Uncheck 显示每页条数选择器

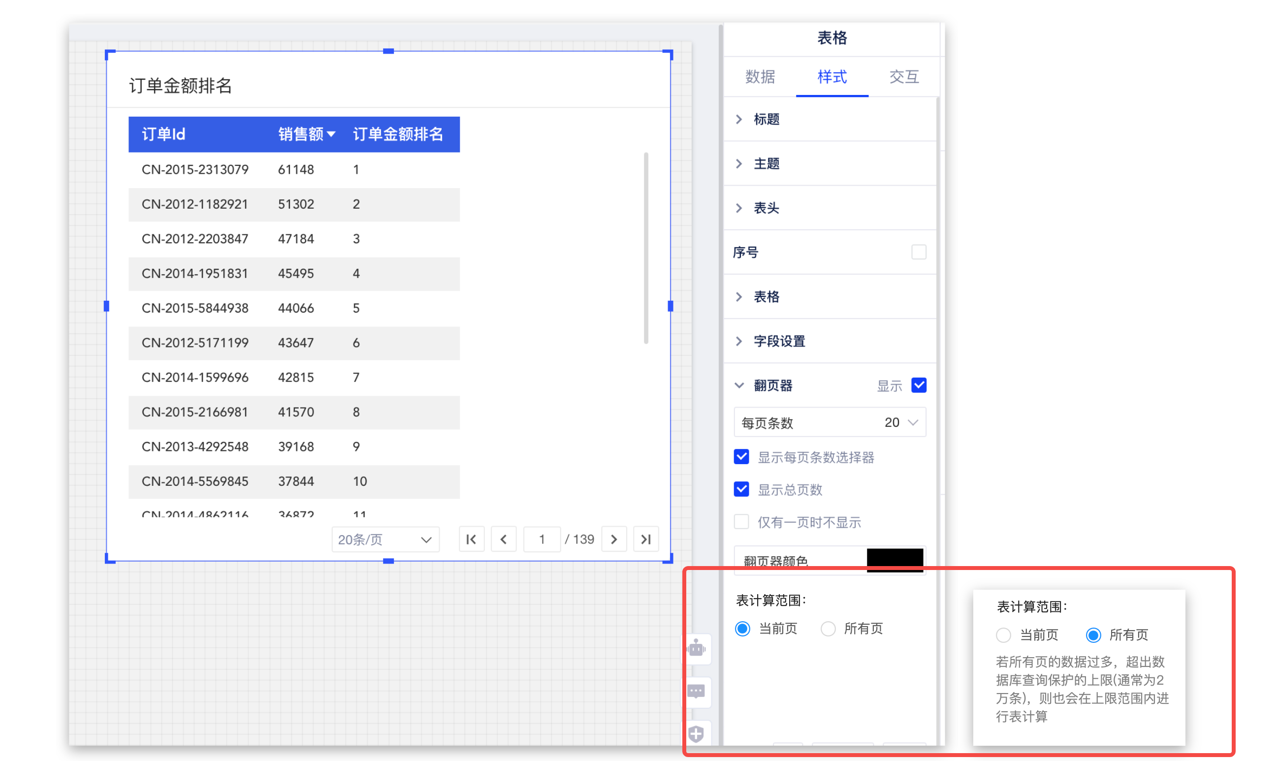[741, 456]
